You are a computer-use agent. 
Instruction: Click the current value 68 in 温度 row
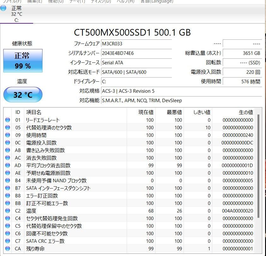tap(151, 211)
